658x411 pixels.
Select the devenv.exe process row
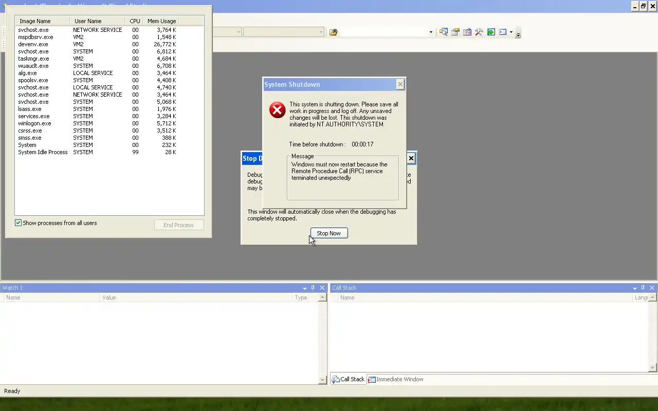pyautogui.click(x=98, y=44)
